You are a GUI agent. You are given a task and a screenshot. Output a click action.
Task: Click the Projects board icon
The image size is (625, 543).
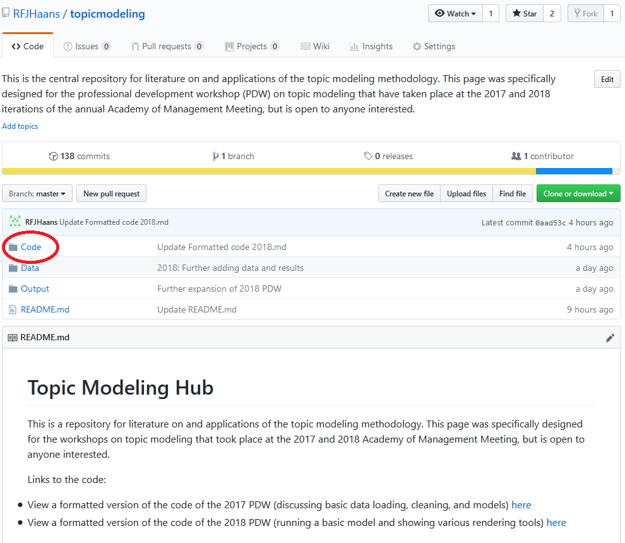pyautogui.click(x=229, y=47)
